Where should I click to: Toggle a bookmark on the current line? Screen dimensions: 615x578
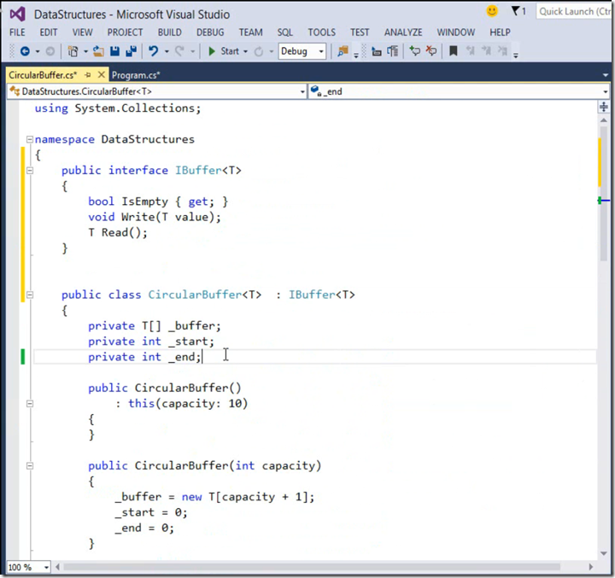click(454, 51)
